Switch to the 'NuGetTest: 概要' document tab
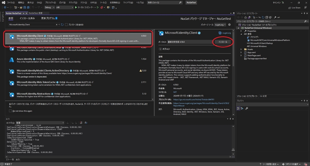The image size is (310, 166). tap(35, 13)
